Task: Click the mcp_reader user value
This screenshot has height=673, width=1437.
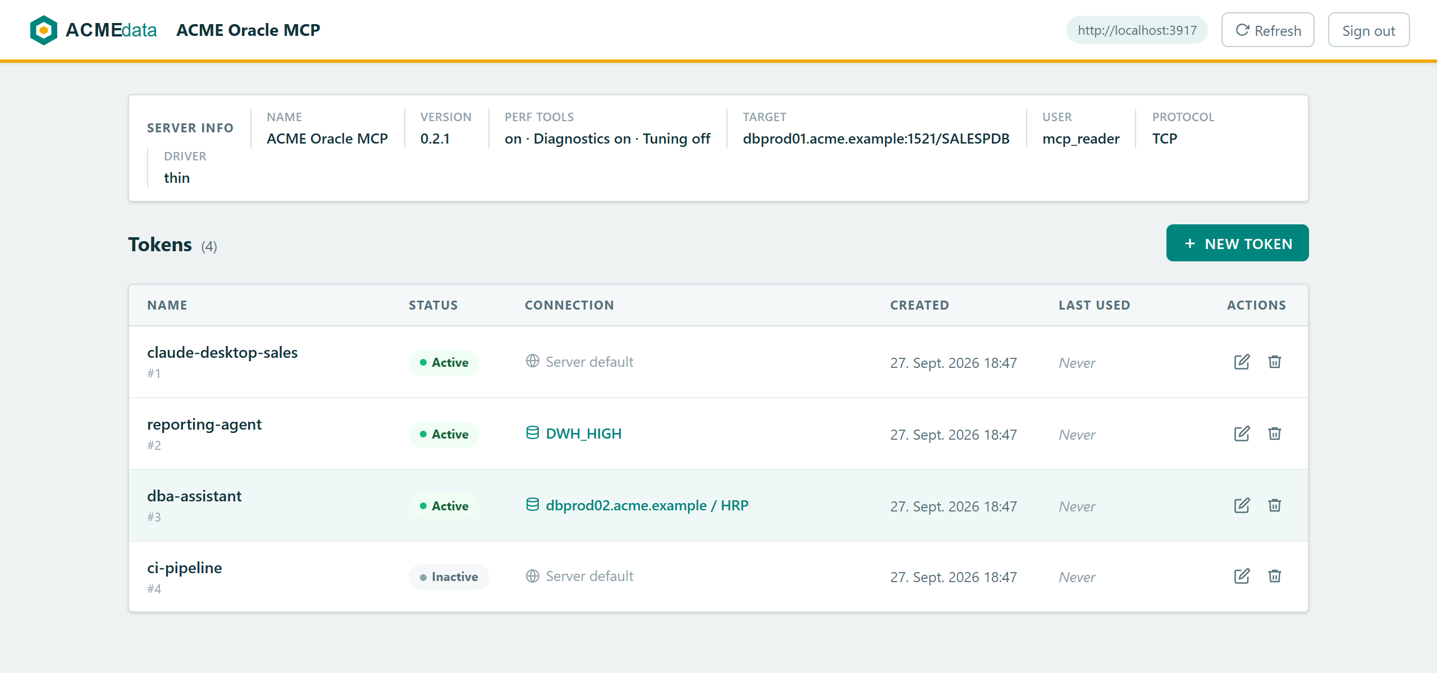Action: coord(1081,139)
